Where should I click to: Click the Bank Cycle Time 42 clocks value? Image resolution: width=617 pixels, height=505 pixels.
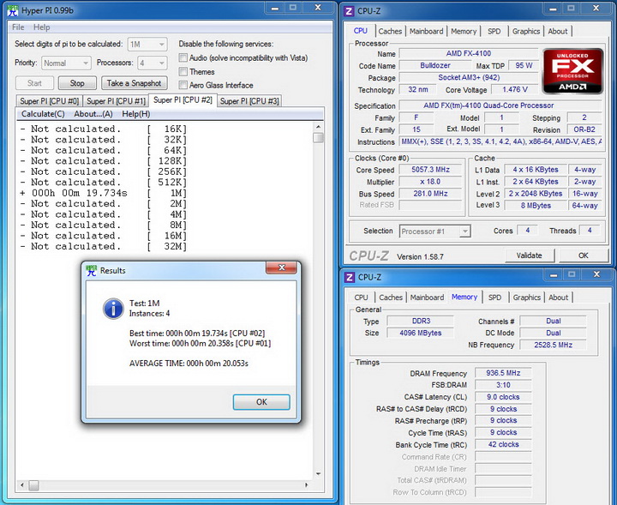coord(503,444)
